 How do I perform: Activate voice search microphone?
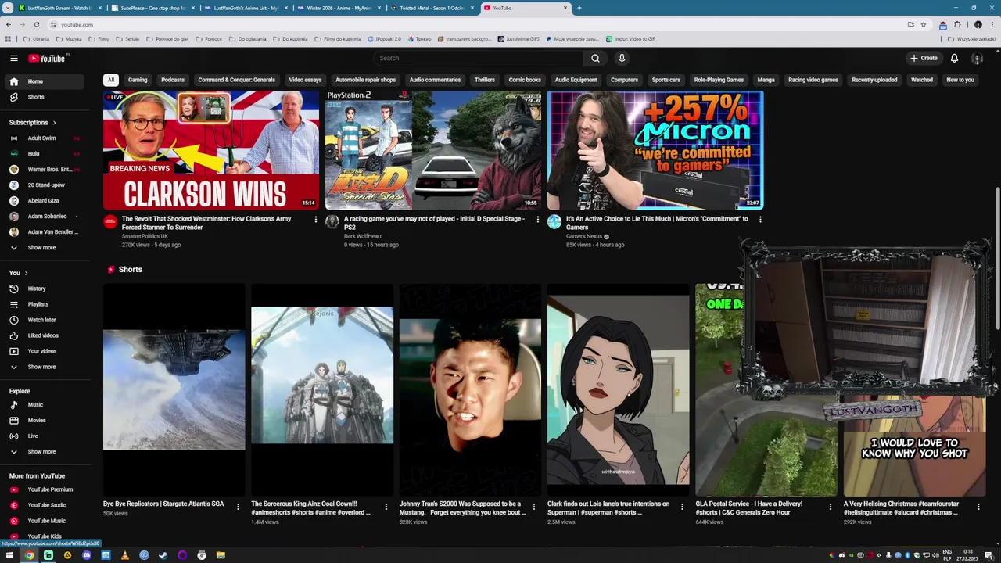(622, 58)
